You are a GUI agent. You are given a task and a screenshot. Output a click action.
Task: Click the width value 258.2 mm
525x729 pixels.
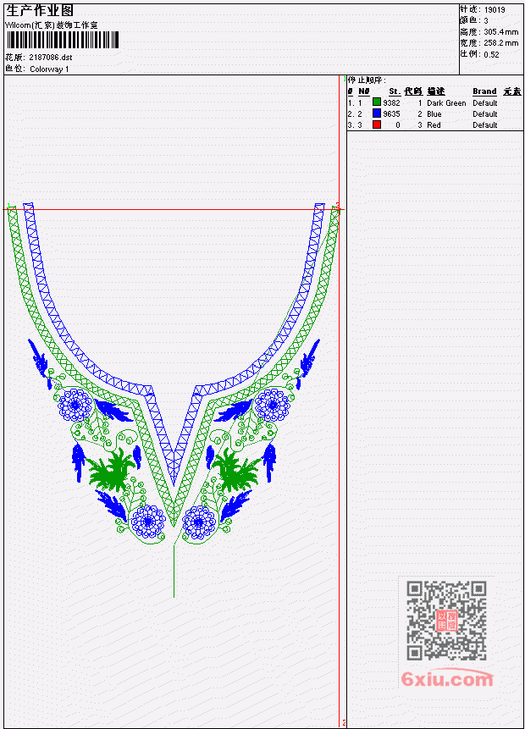[x=500, y=43]
